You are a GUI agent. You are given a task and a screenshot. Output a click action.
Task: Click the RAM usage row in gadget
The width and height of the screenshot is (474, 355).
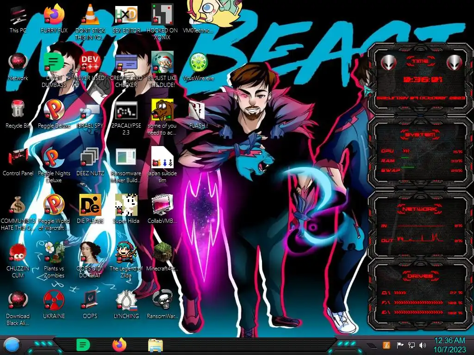(422, 160)
